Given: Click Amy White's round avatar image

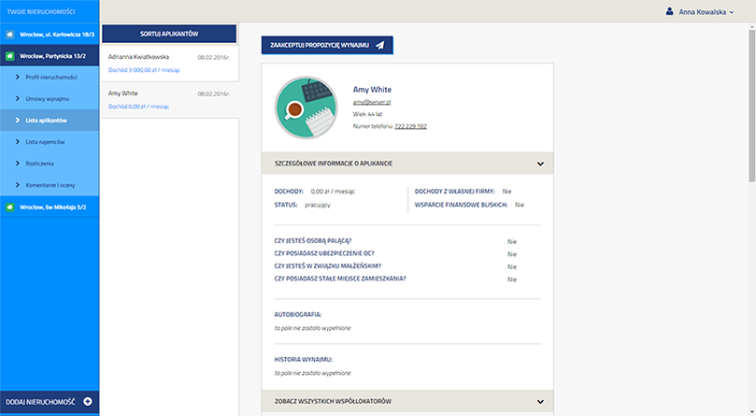Looking at the screenshot, I should (x=306, y=108).
